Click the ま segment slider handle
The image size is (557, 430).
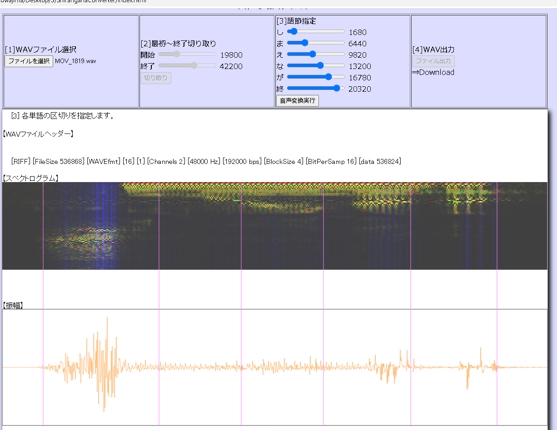304,43
